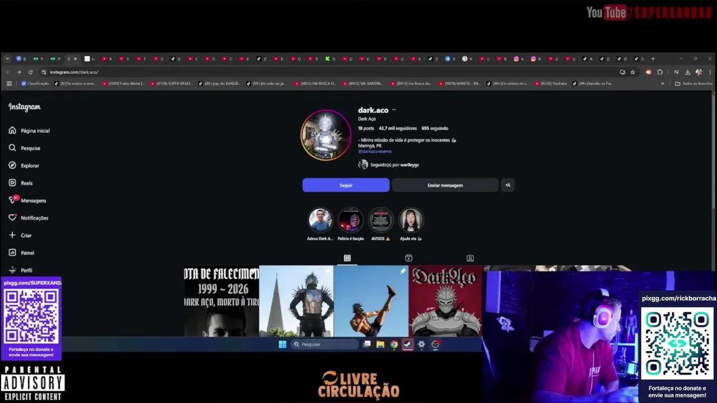Open the SUPER XAND... bookmark
The image size is (717, 403).
(171, 83)
